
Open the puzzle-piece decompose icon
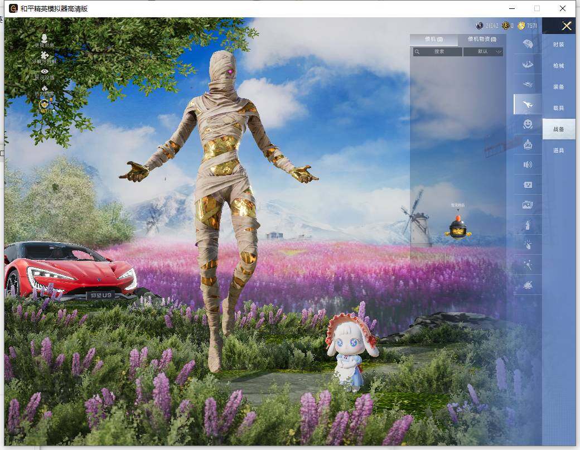coord(45,55)
